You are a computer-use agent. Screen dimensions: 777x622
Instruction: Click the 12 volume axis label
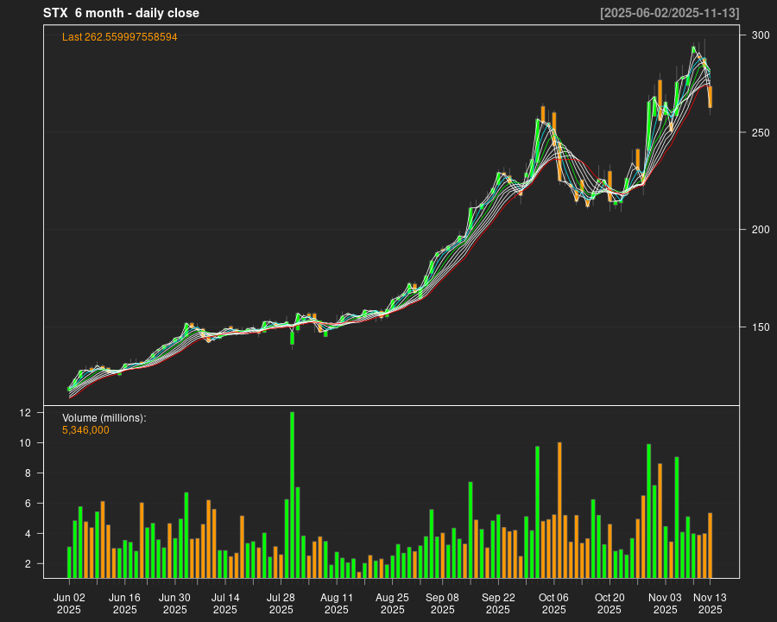click(26, 413)
